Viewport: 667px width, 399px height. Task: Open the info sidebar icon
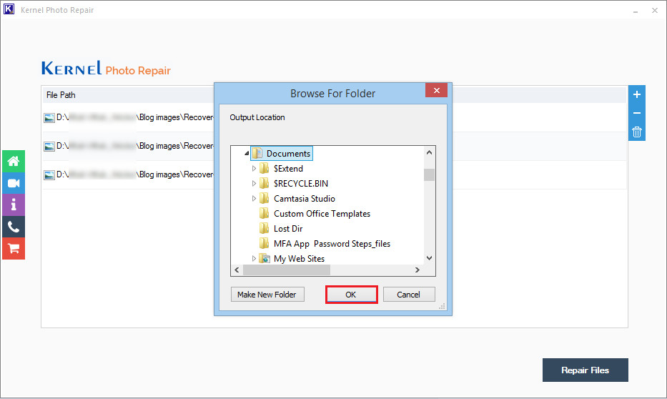click(x=14, y=205)
